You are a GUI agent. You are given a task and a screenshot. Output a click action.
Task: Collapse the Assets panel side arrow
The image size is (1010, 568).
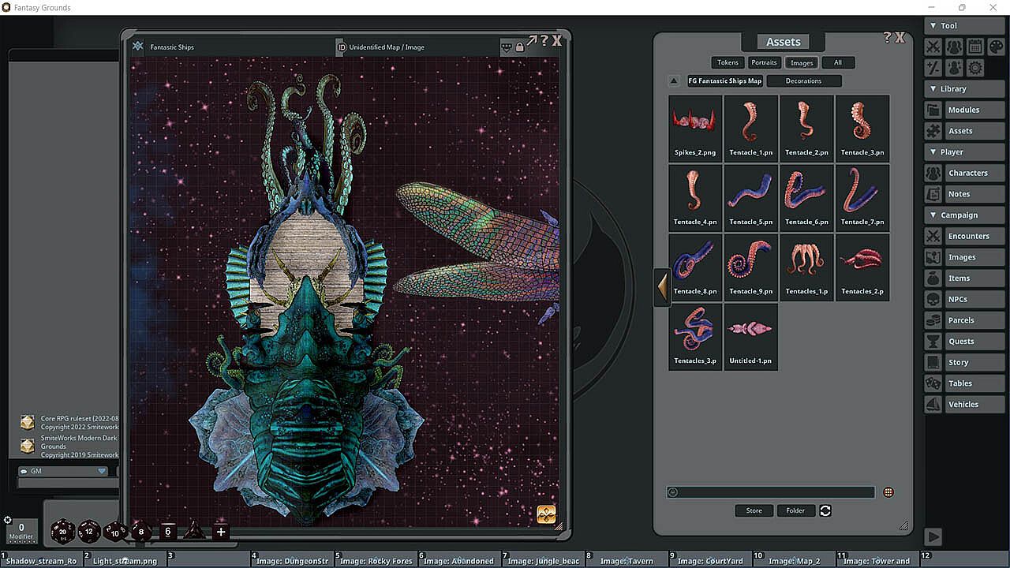click(x=662, y=287)
